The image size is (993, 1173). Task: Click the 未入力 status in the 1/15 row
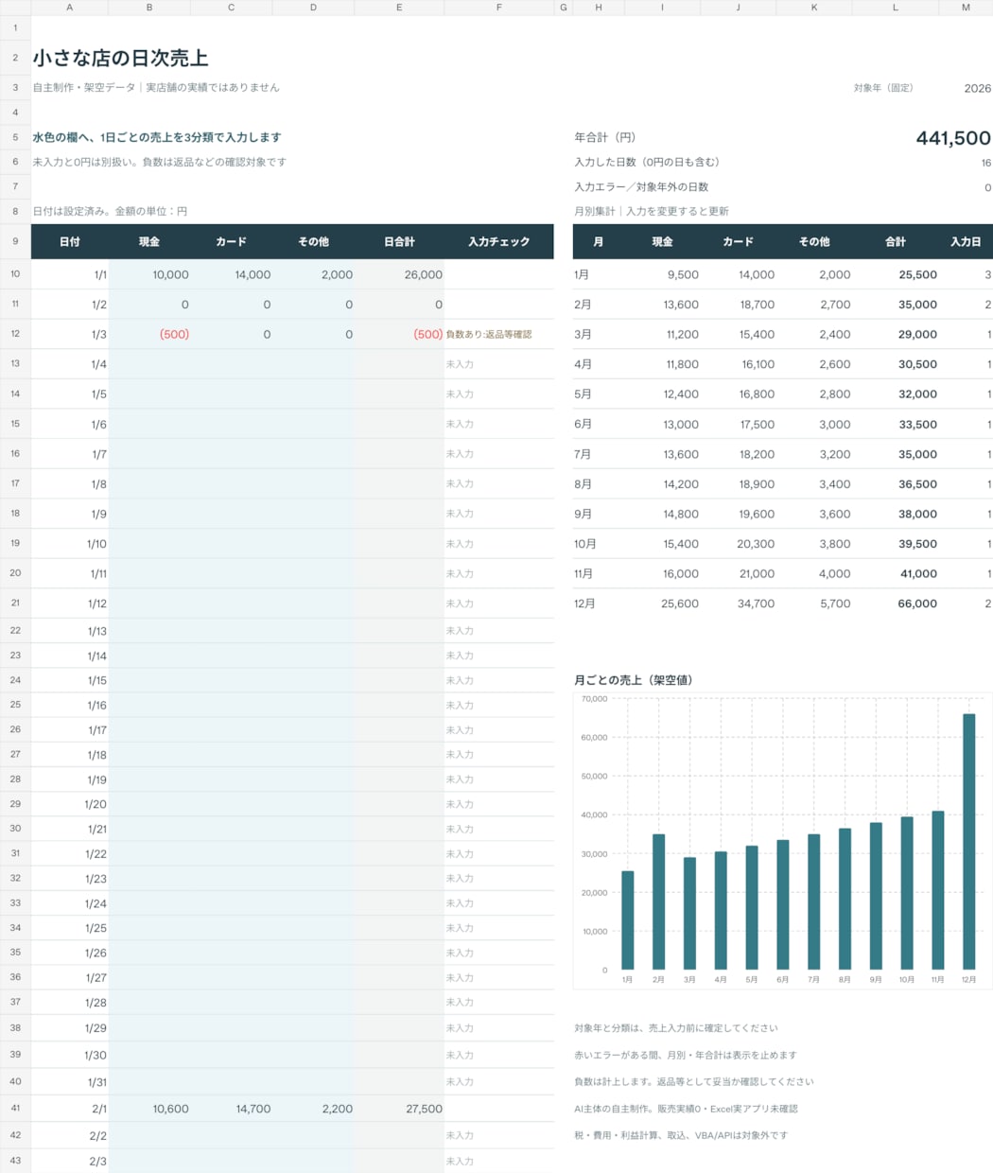click(x=460, y=680)
